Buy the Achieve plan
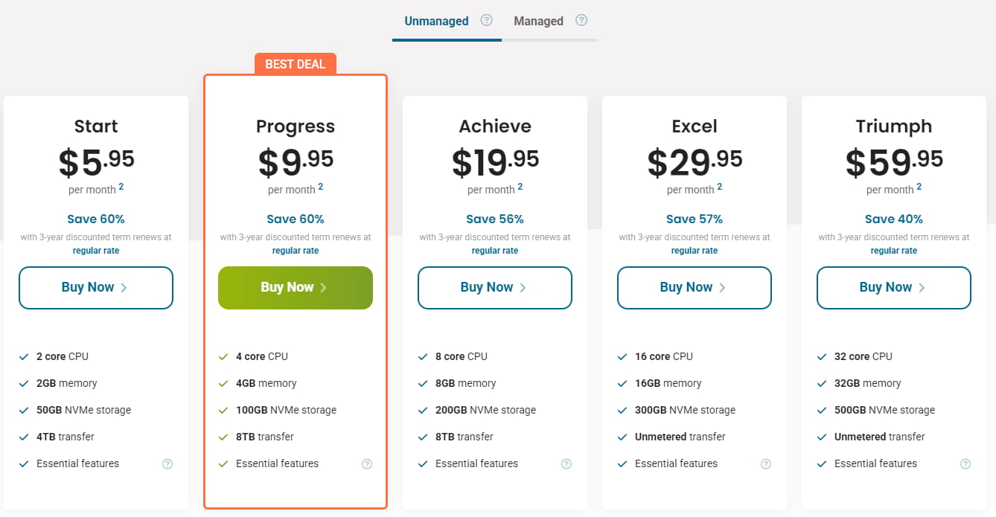Image resolution: width=996 pixels, height=517 pixels. (495, 288)
